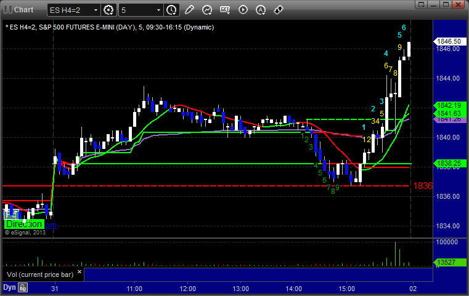Open the symbol settings gear menu
The image size is (469, 296).
[108, 10]
